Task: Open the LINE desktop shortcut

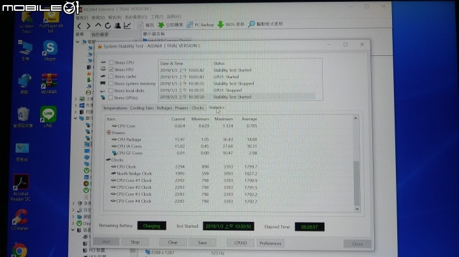Action: (x=48, y=116)
